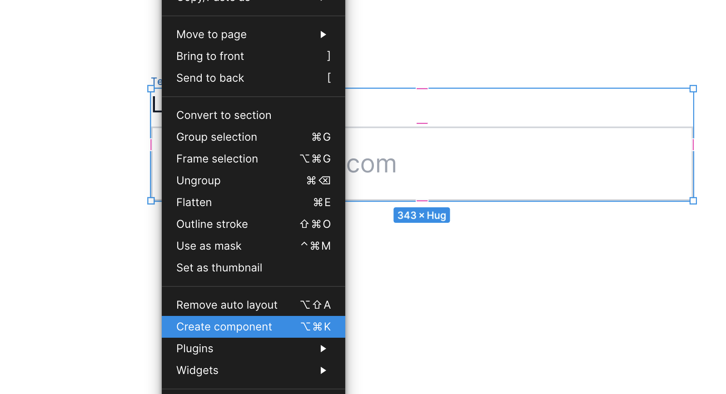The height and width of the screenshot is (394, 726).
Task: Select Ungroup from context menu
Action: coord(199,181)
